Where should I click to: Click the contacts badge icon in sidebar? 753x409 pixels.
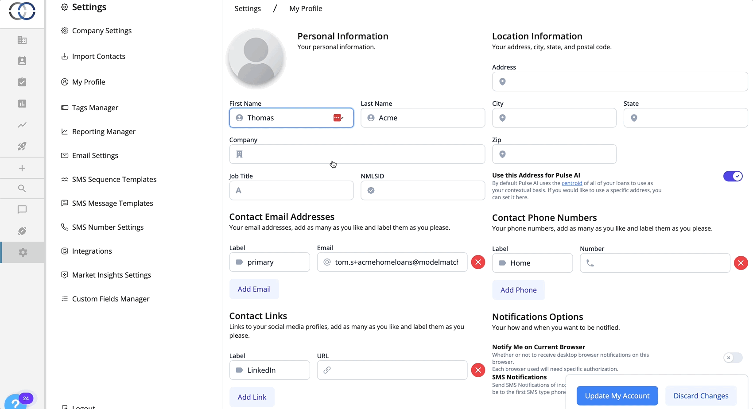coord(22,61)
